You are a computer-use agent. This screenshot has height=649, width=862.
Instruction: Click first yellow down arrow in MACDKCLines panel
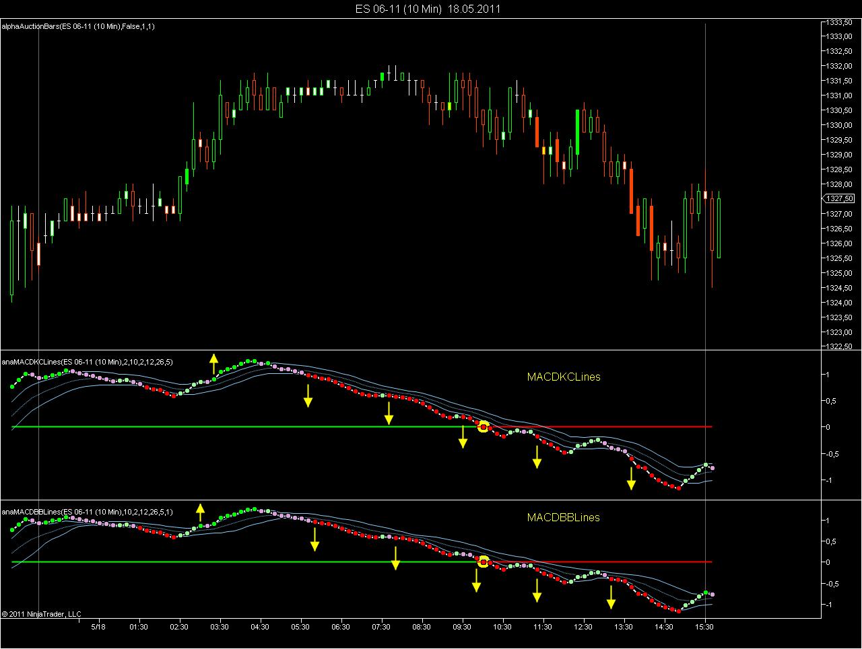click(308, 395)
